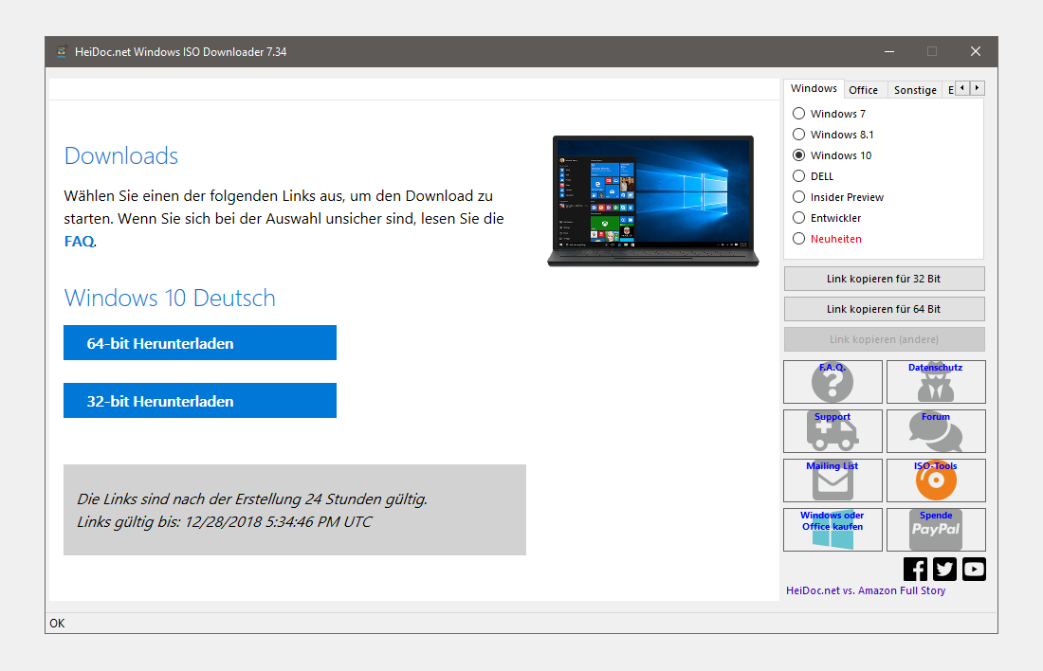Click Windows oder Office kaufen icon

833,530
